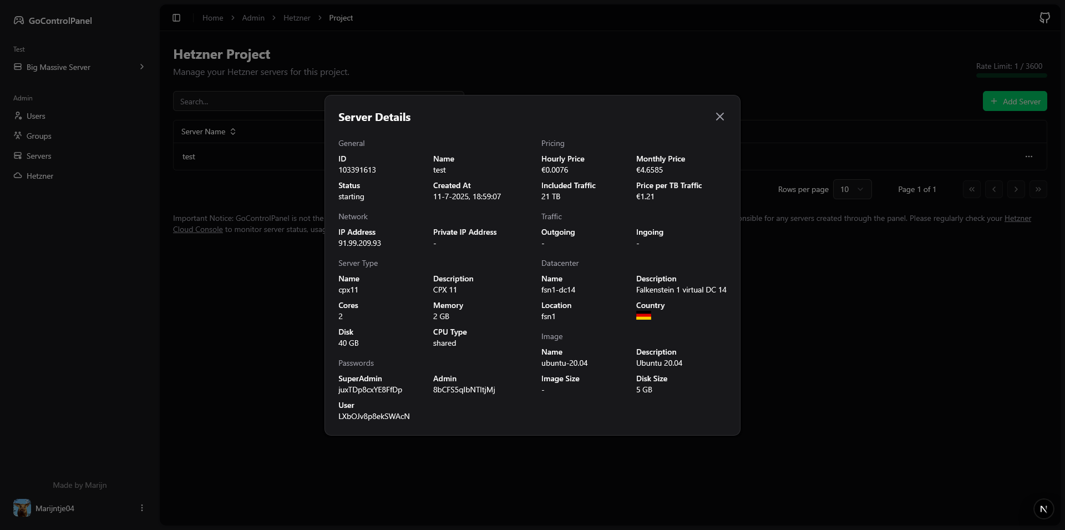Click the Groups sidebar icon

pos(18,136)
